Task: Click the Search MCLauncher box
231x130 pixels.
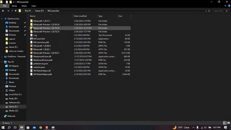Action: point(221,11)
